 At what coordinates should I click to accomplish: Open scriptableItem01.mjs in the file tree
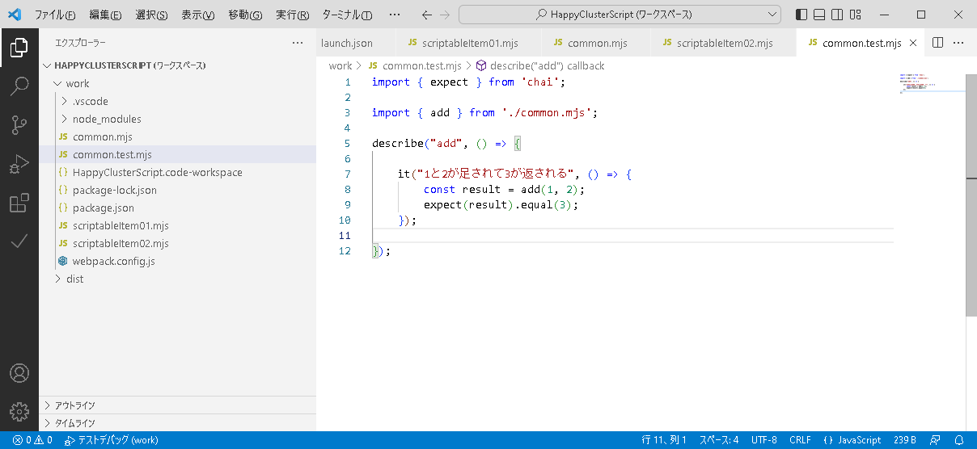click(x=177, y=225)
